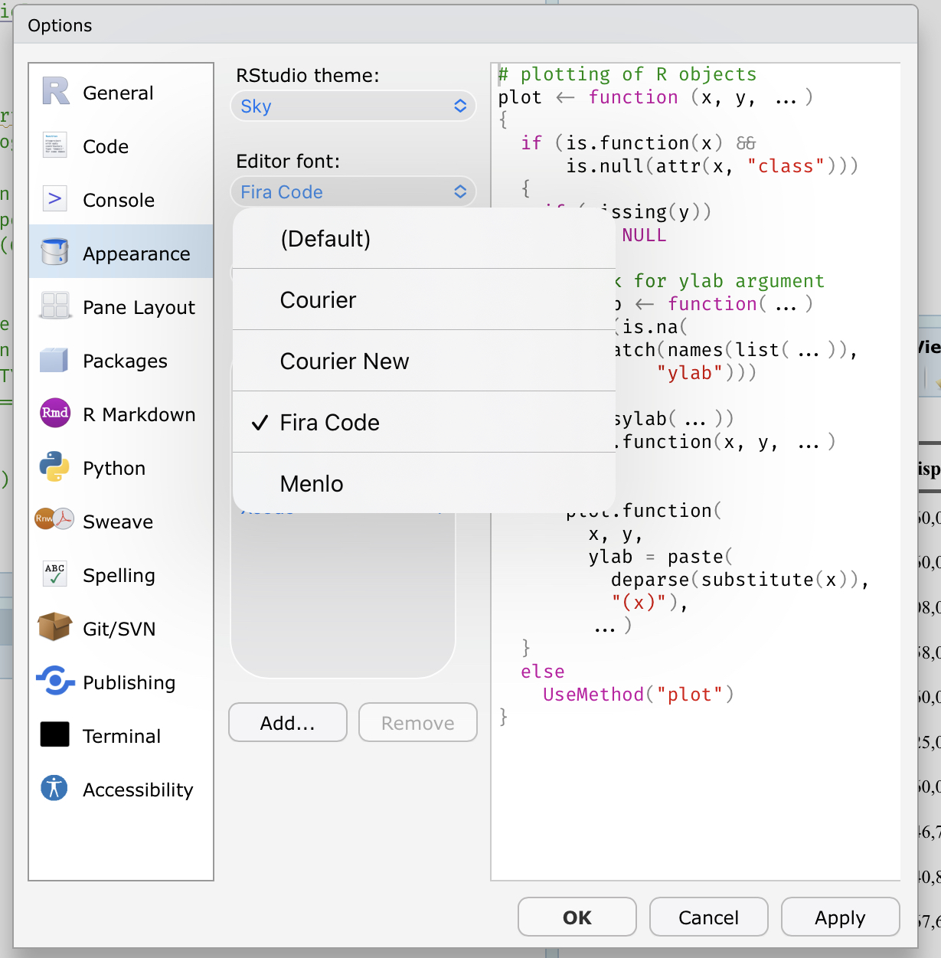Open Sweave options via its icon

point(54,521)
